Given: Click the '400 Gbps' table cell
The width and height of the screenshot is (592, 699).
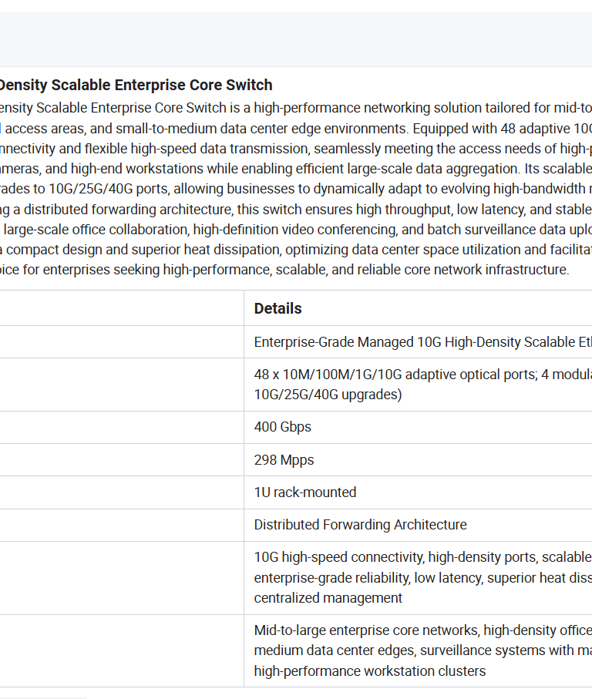Looking at the screenshot, I should pos(283,427).
